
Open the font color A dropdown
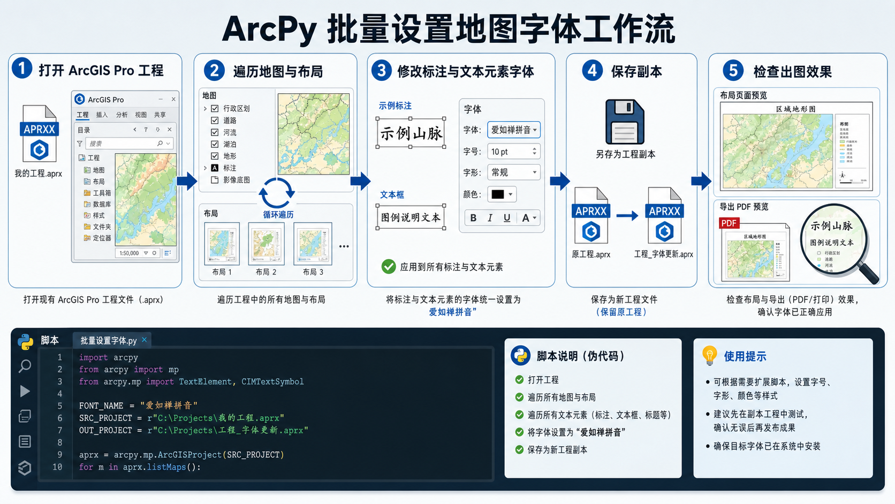[x=528, y=218]
